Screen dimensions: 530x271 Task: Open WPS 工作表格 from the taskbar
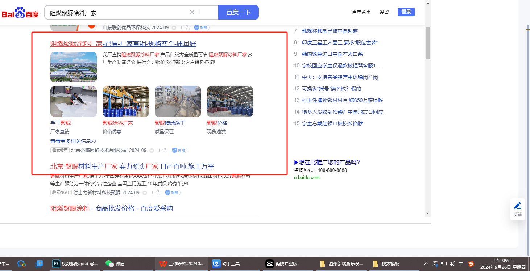183,264
